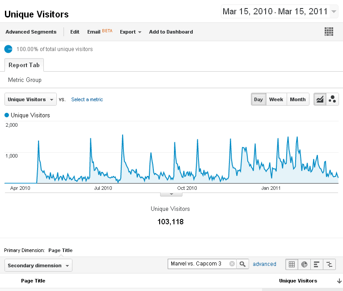Select the data table view icon
Image resolution: width=343 pixels, height=291 pixels.
pyautogui.click(x=292, y=264)
